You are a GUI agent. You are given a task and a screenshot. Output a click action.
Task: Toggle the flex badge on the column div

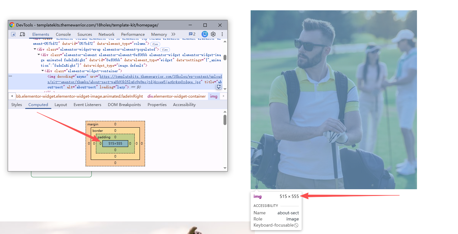point(155,44)
